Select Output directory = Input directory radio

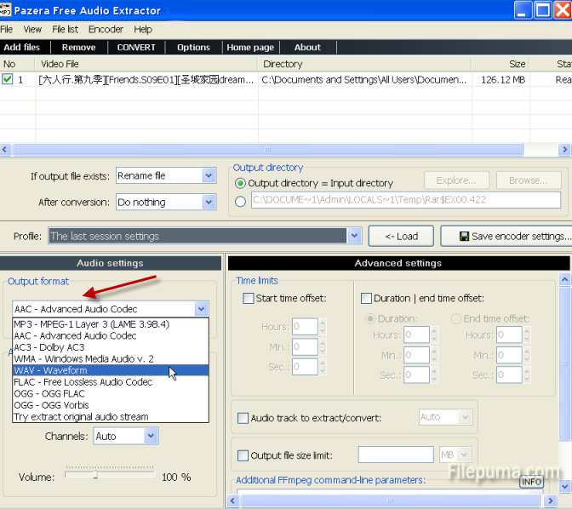point(240,183)
